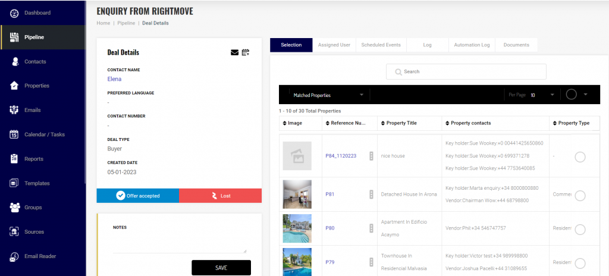609x276 pixels.
Task: Switch to the Automation Log tab
Action: (x=472, y=45)
